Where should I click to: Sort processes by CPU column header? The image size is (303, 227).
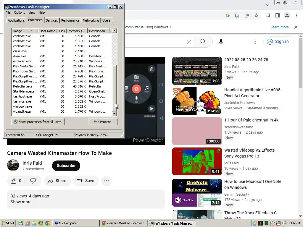click(62, 31)
